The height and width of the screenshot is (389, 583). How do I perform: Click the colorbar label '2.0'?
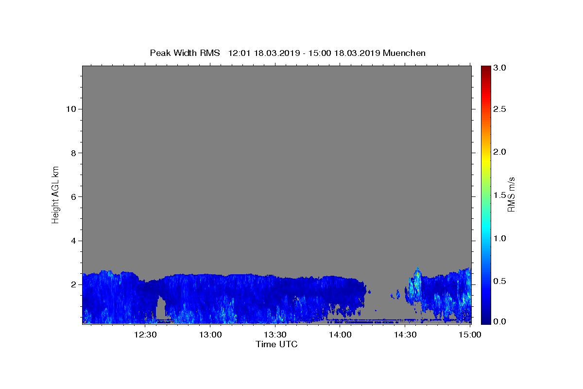500,152
